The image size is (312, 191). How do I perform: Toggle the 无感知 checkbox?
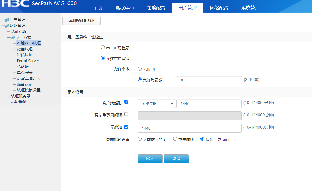pos(126,127)
